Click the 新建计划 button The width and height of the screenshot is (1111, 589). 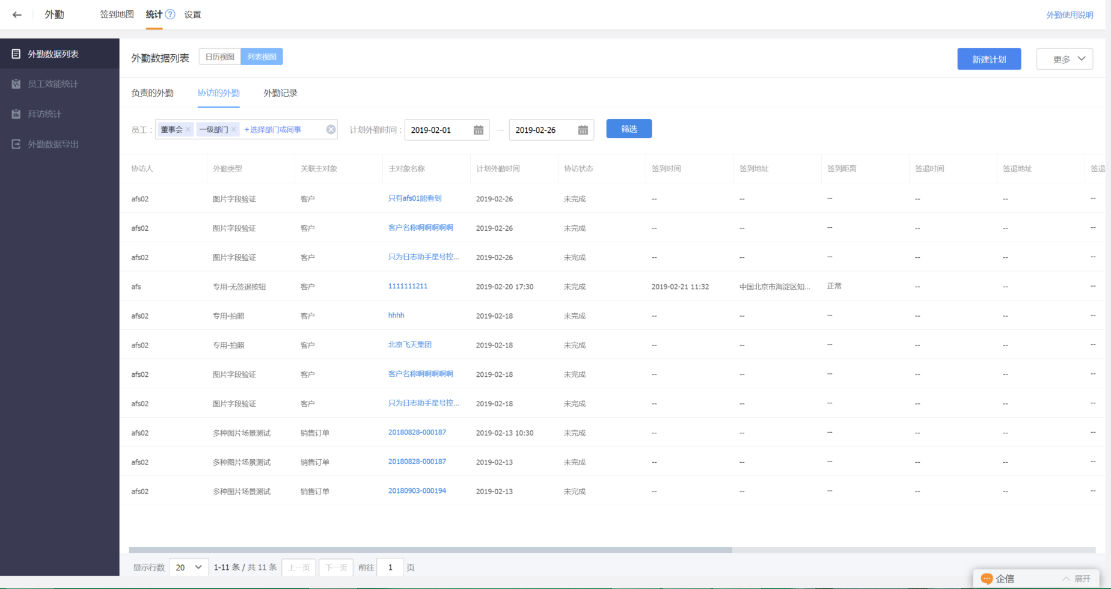988,59
